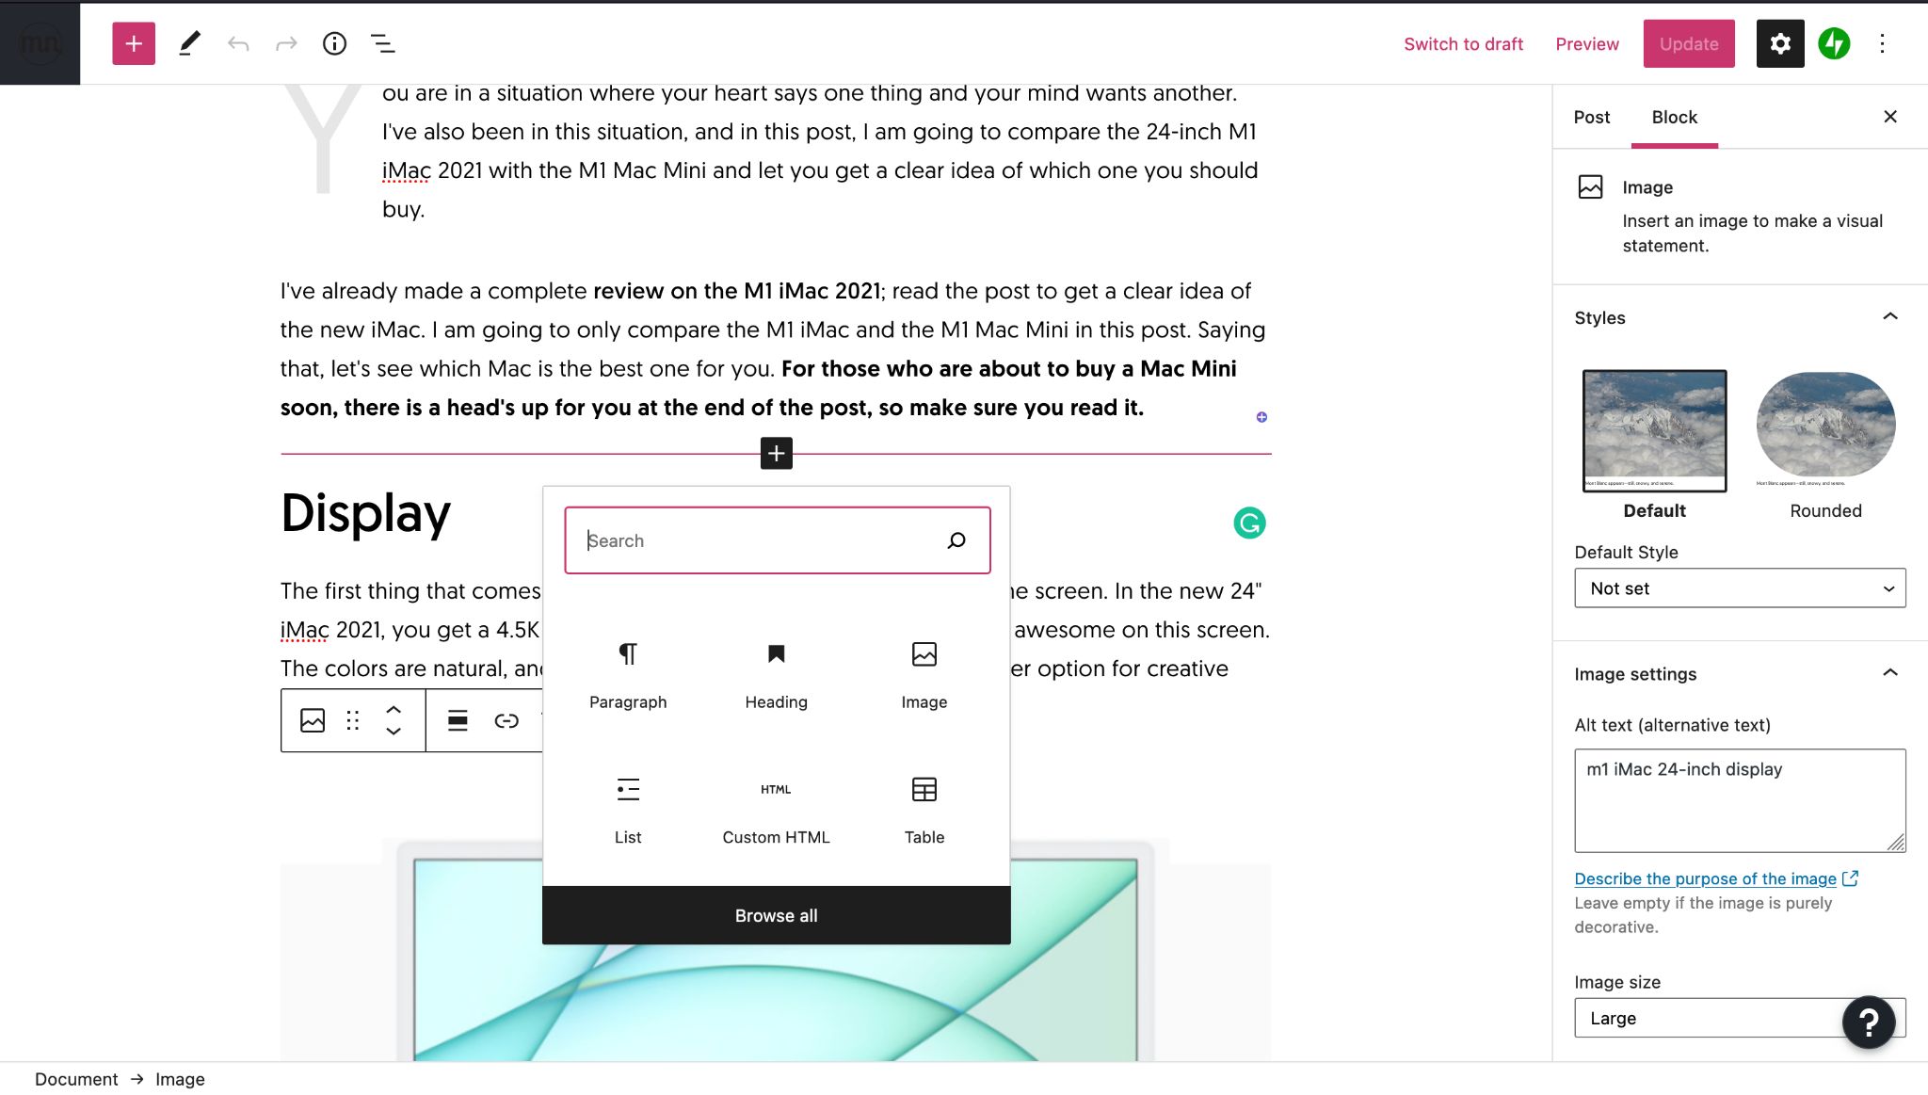Open the List View outline icon
This screenshot has height=1095, width=1928.
click(x=382, y=43)
